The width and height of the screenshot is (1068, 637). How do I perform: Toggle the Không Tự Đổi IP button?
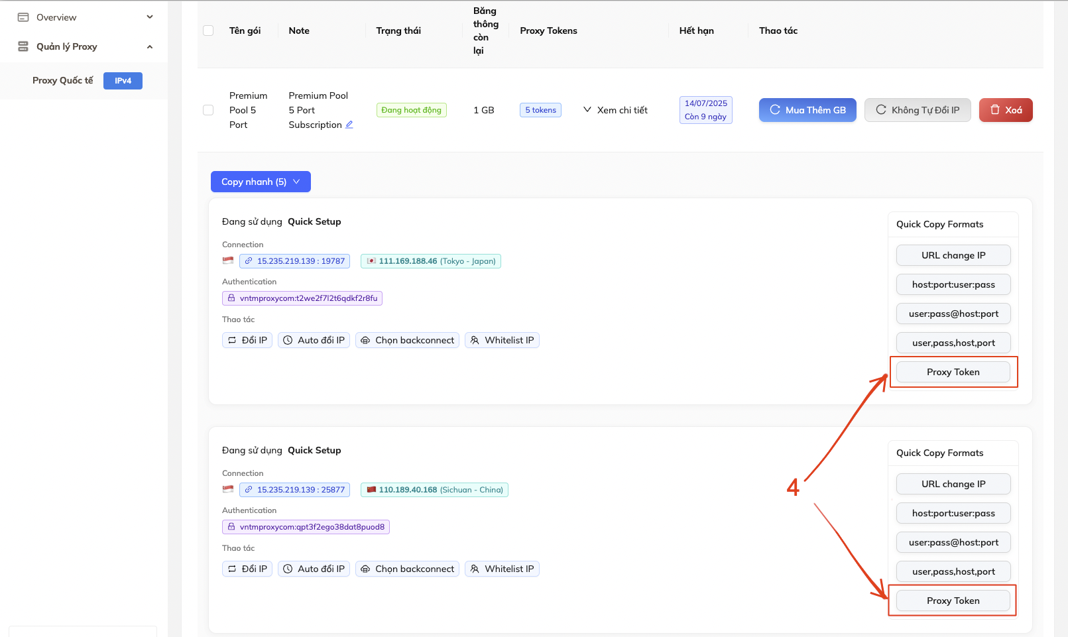point(918,110)
